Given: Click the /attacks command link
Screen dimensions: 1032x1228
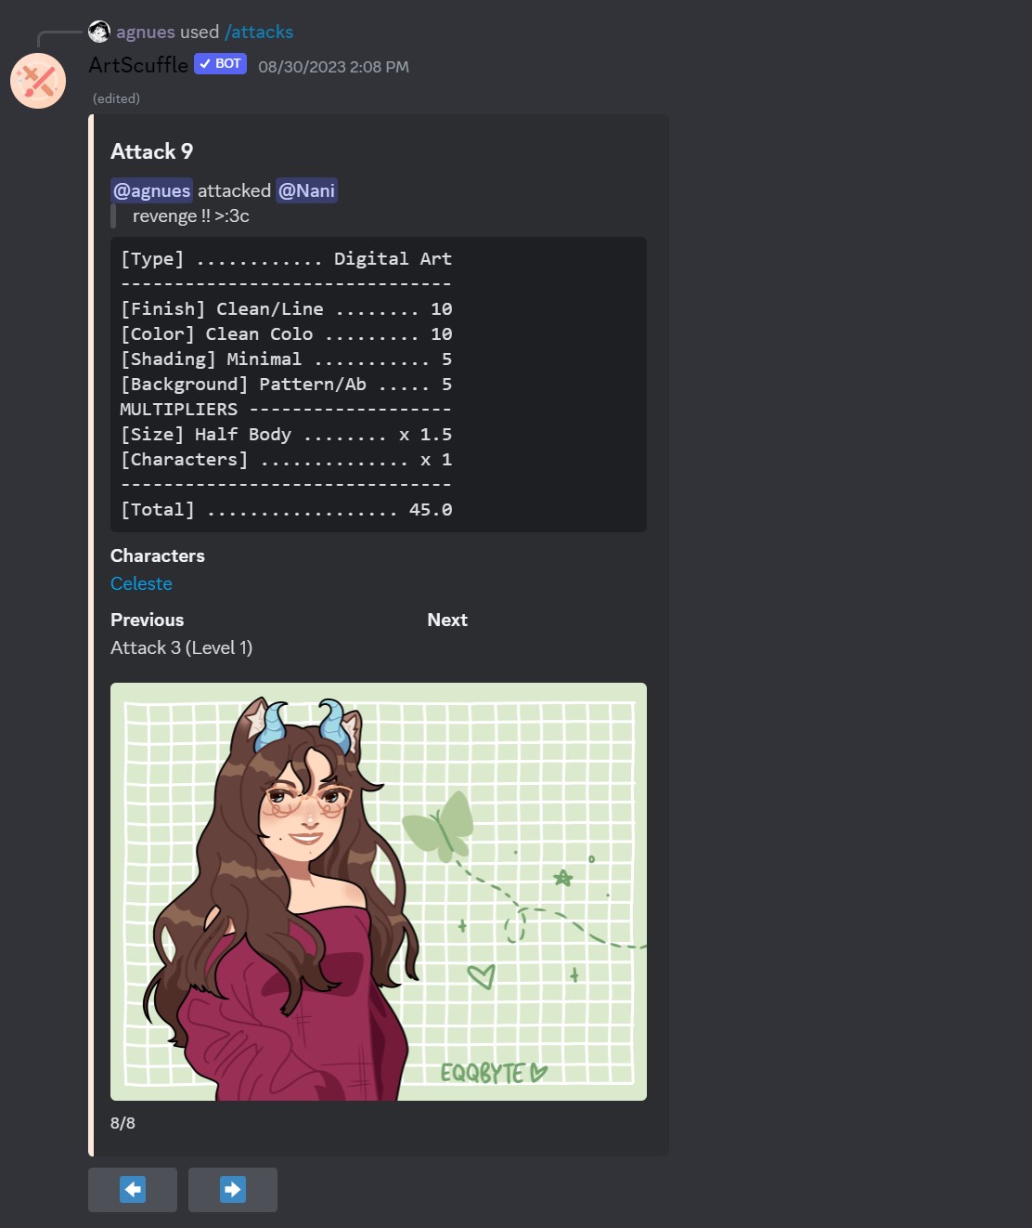Looking at the screenshot, I should (259, 32).
